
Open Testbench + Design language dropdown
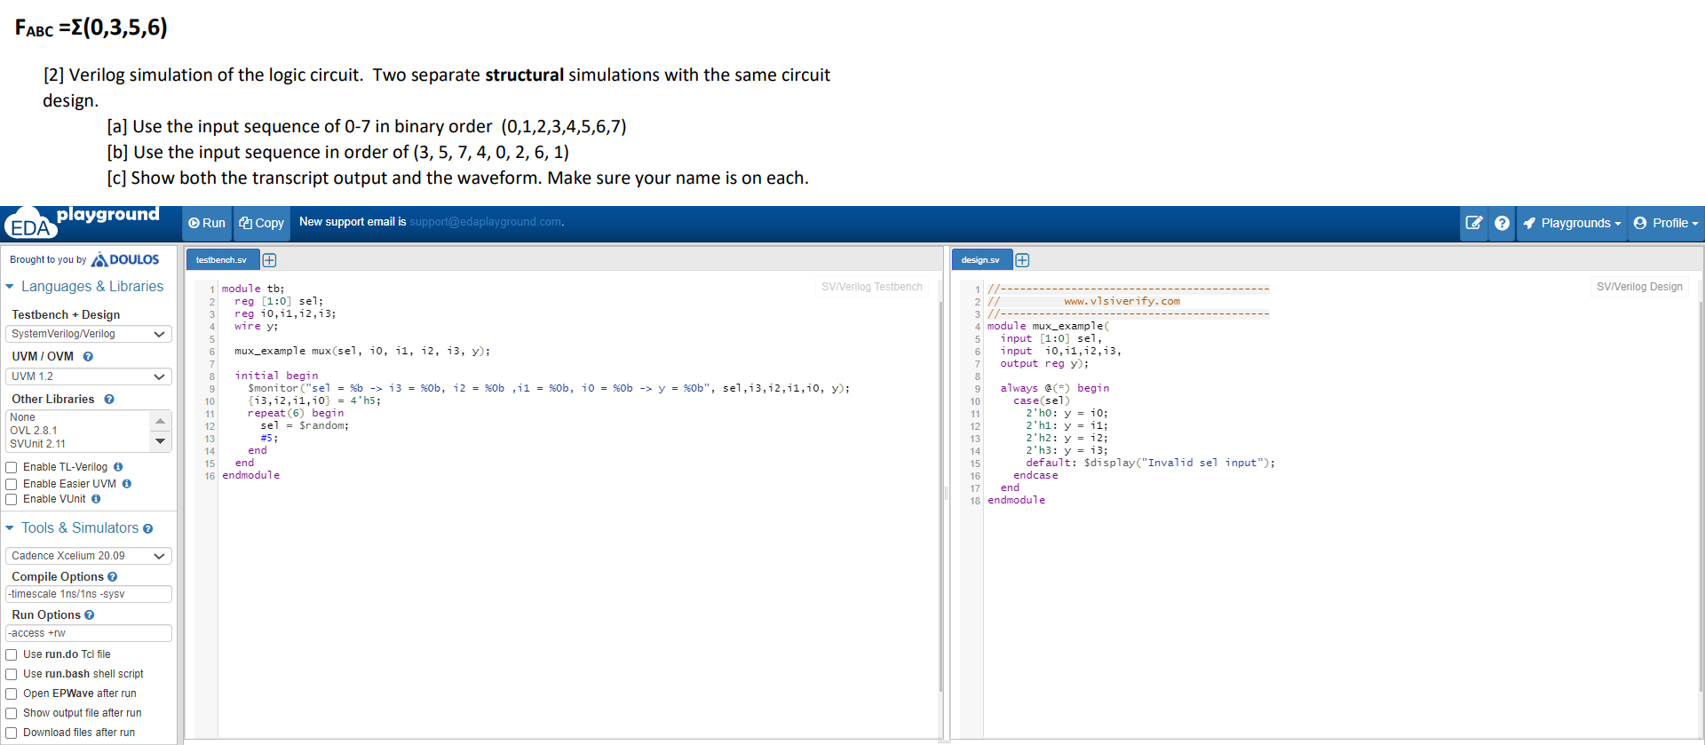click(88, 334)
